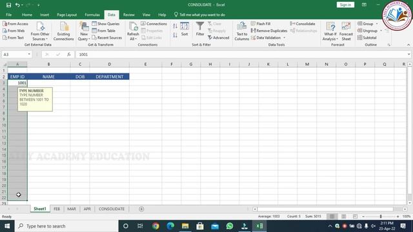This screenshot has width=413, height=232.
Task: Click From Table
Action: [x=103, y=30]
